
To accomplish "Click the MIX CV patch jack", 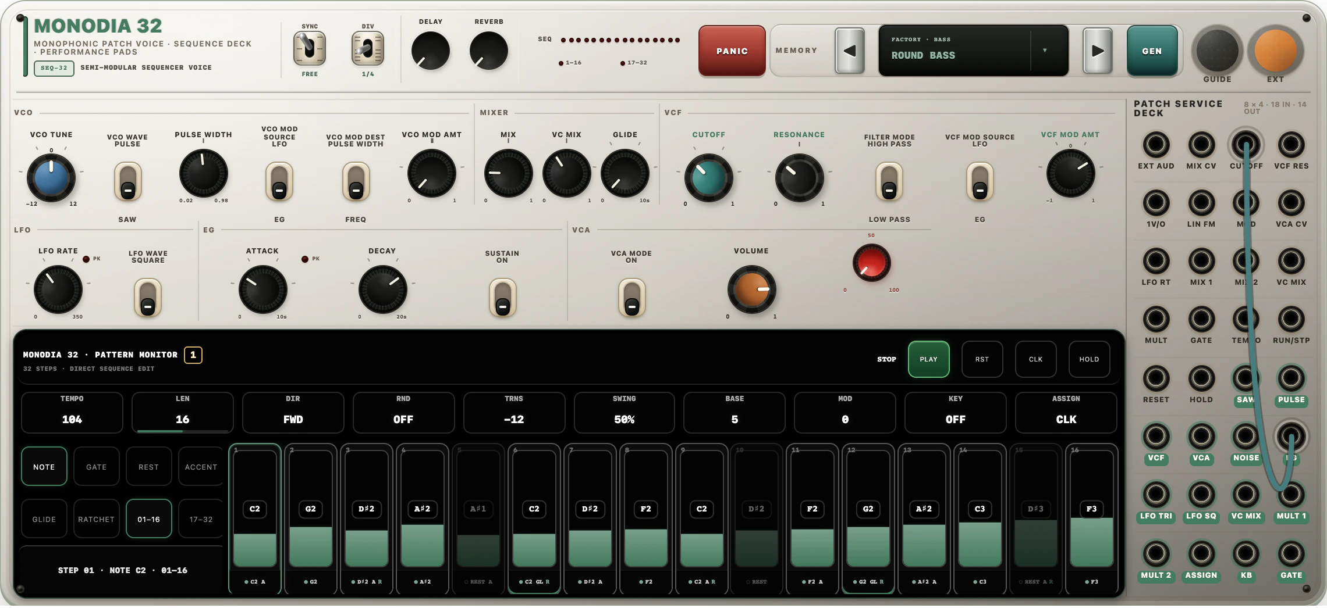I will 1201,144.
